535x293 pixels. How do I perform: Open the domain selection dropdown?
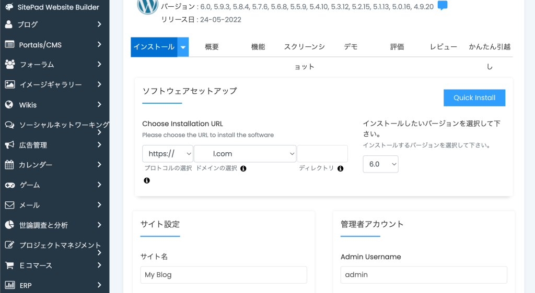(245, 153)
